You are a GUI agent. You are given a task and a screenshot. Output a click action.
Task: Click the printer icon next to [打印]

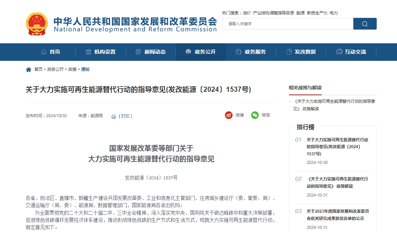(114, 116)
